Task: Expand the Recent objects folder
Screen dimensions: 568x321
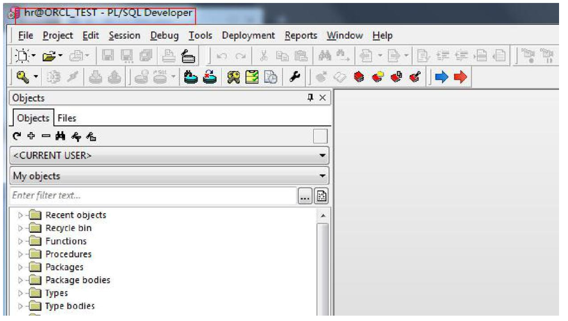Action: [x=20, y=215]
